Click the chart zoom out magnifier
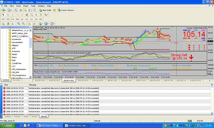Image resolution: width=214 pixels, height=128 pixels. point(23,24)
